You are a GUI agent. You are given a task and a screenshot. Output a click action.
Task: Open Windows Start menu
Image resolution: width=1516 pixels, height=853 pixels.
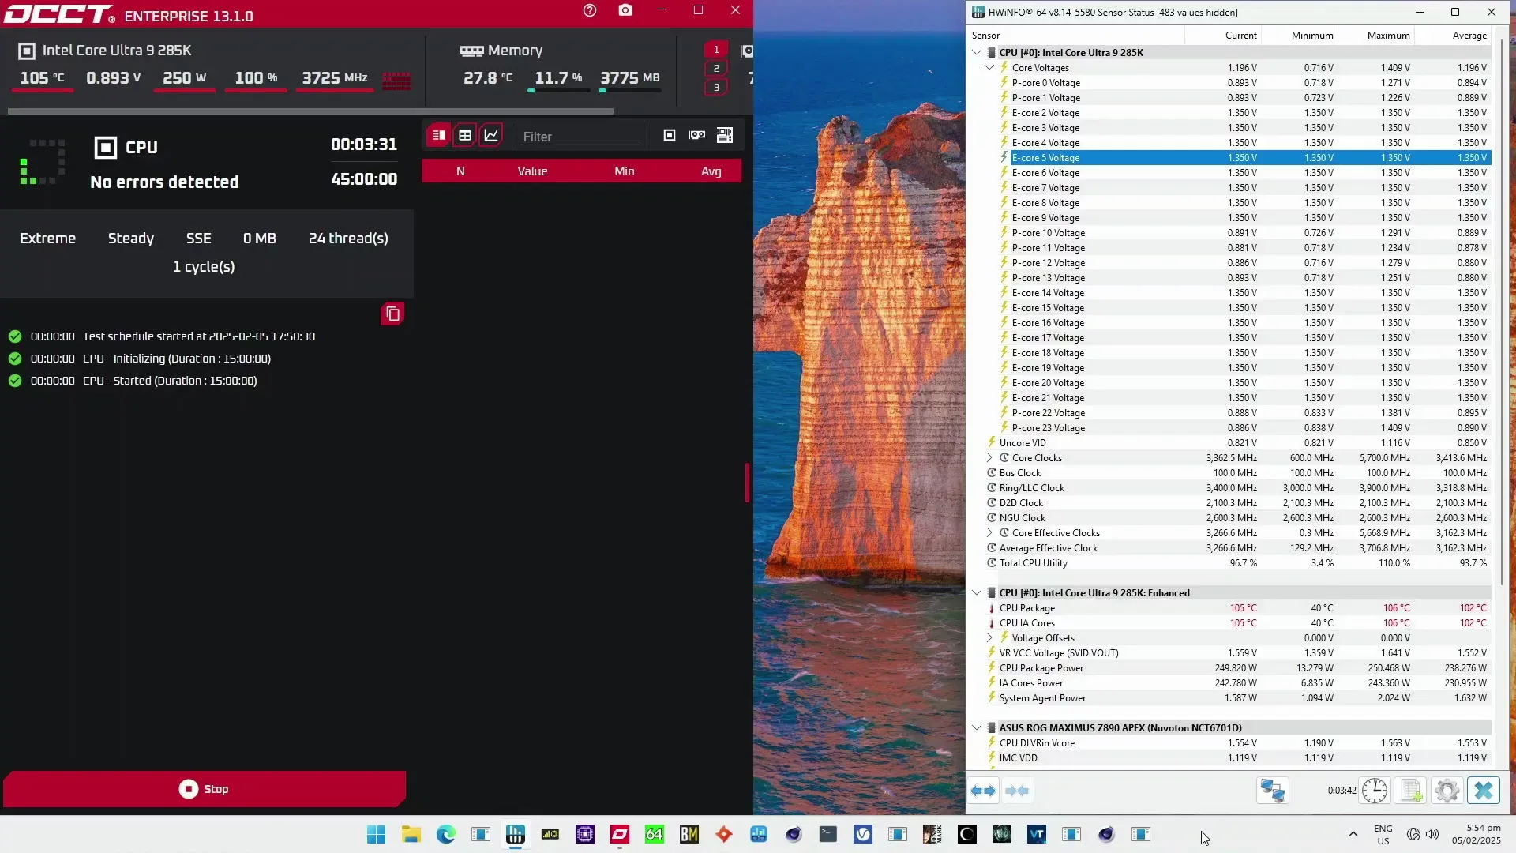click(377, 834)
